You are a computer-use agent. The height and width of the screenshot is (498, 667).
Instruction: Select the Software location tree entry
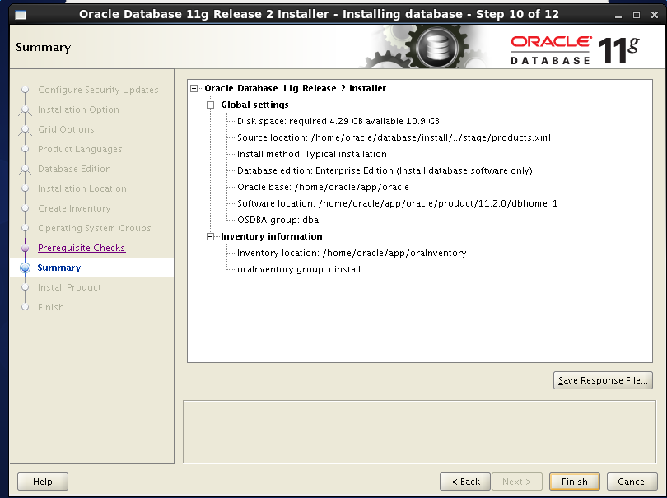pos(397,203)
